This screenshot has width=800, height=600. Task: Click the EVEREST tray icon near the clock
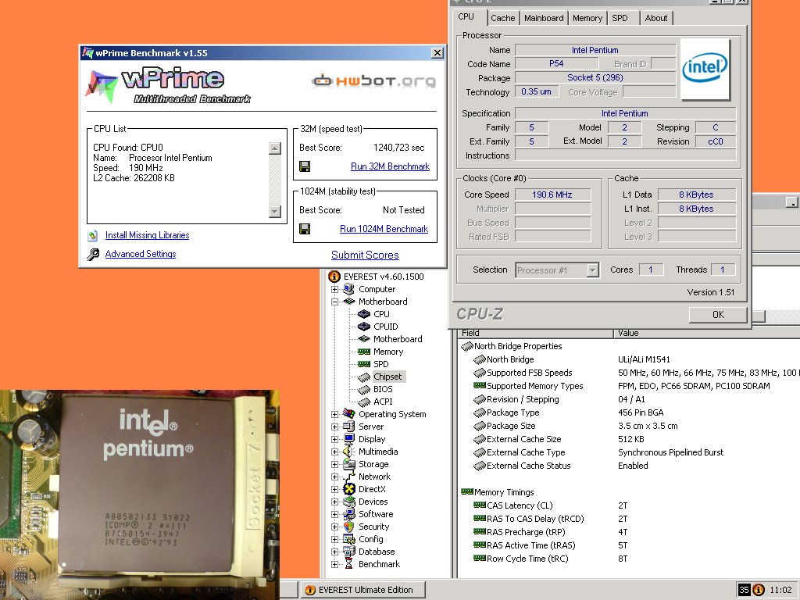[759, 590]
